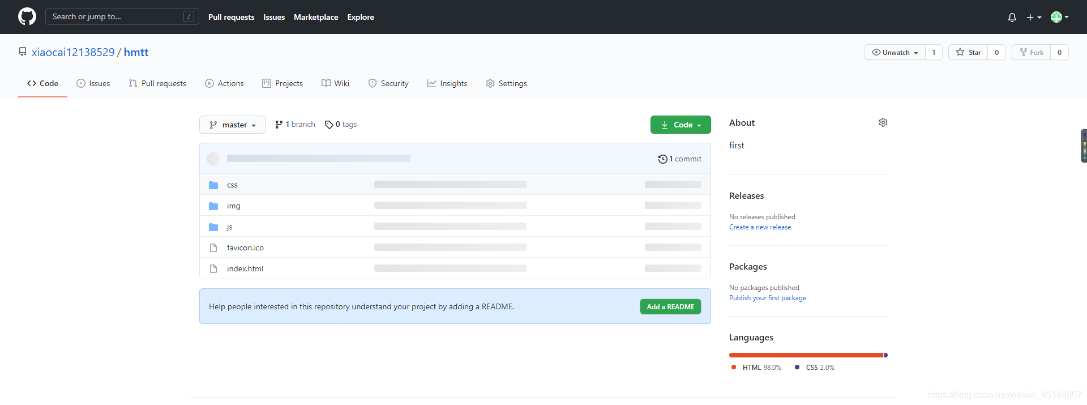The image size is (1087, 405).
Task: Click the forks count 0
Action: click(1059, 52)
